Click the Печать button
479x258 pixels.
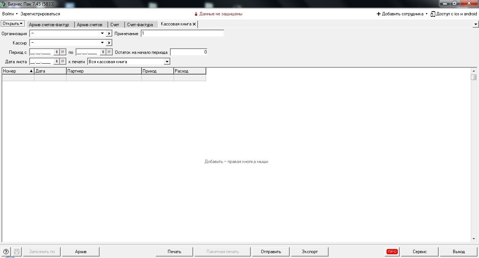tap(174, 252)
